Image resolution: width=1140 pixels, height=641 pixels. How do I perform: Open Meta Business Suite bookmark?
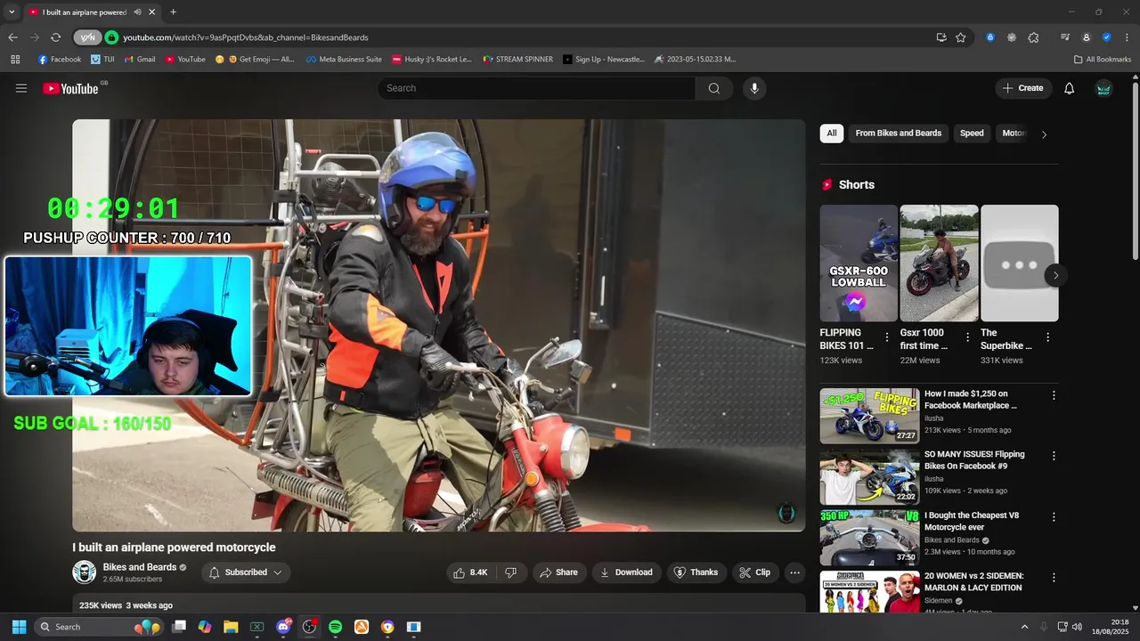pos(344,60)
